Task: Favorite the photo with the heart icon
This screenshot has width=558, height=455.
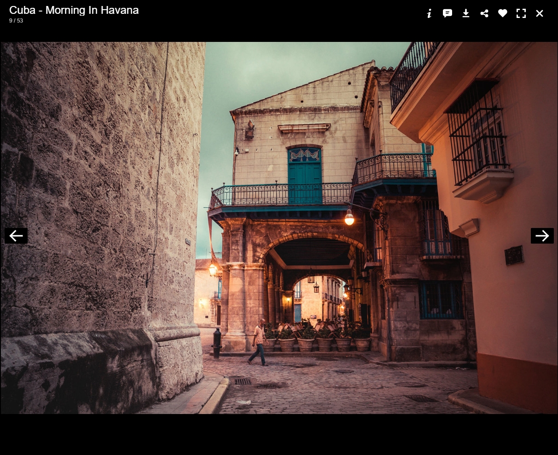Action: pyautogui.click(x=503, y=13)
